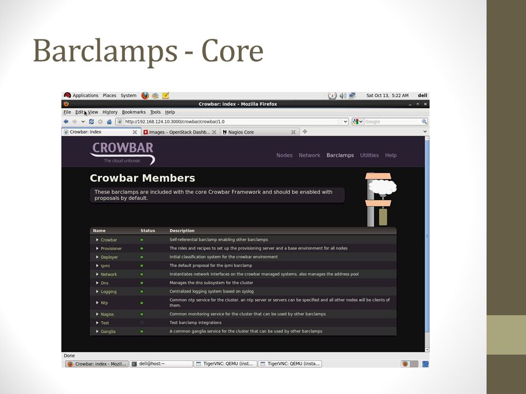This screenshot has width=526, height=394.
Task: Open the History menu
Action: [110, 112]
